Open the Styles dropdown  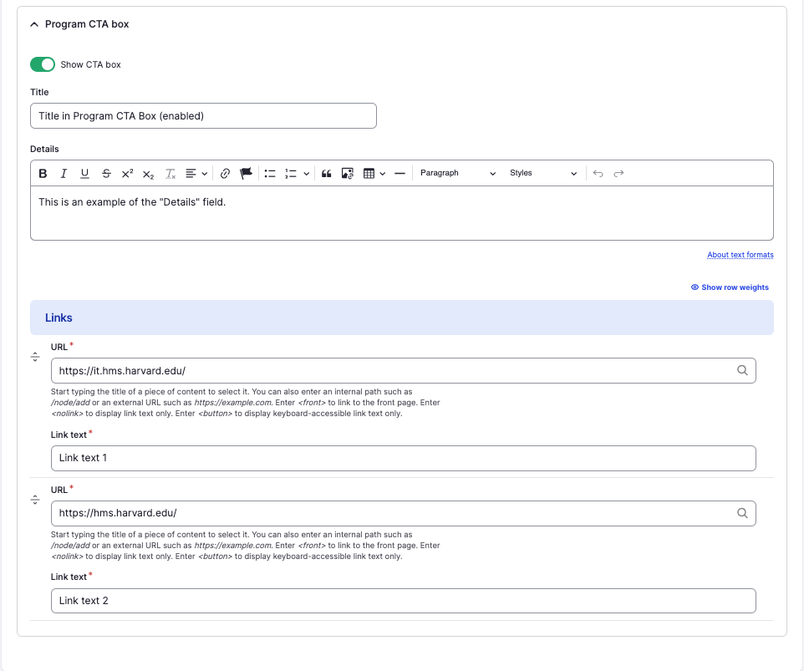(543, 173)
